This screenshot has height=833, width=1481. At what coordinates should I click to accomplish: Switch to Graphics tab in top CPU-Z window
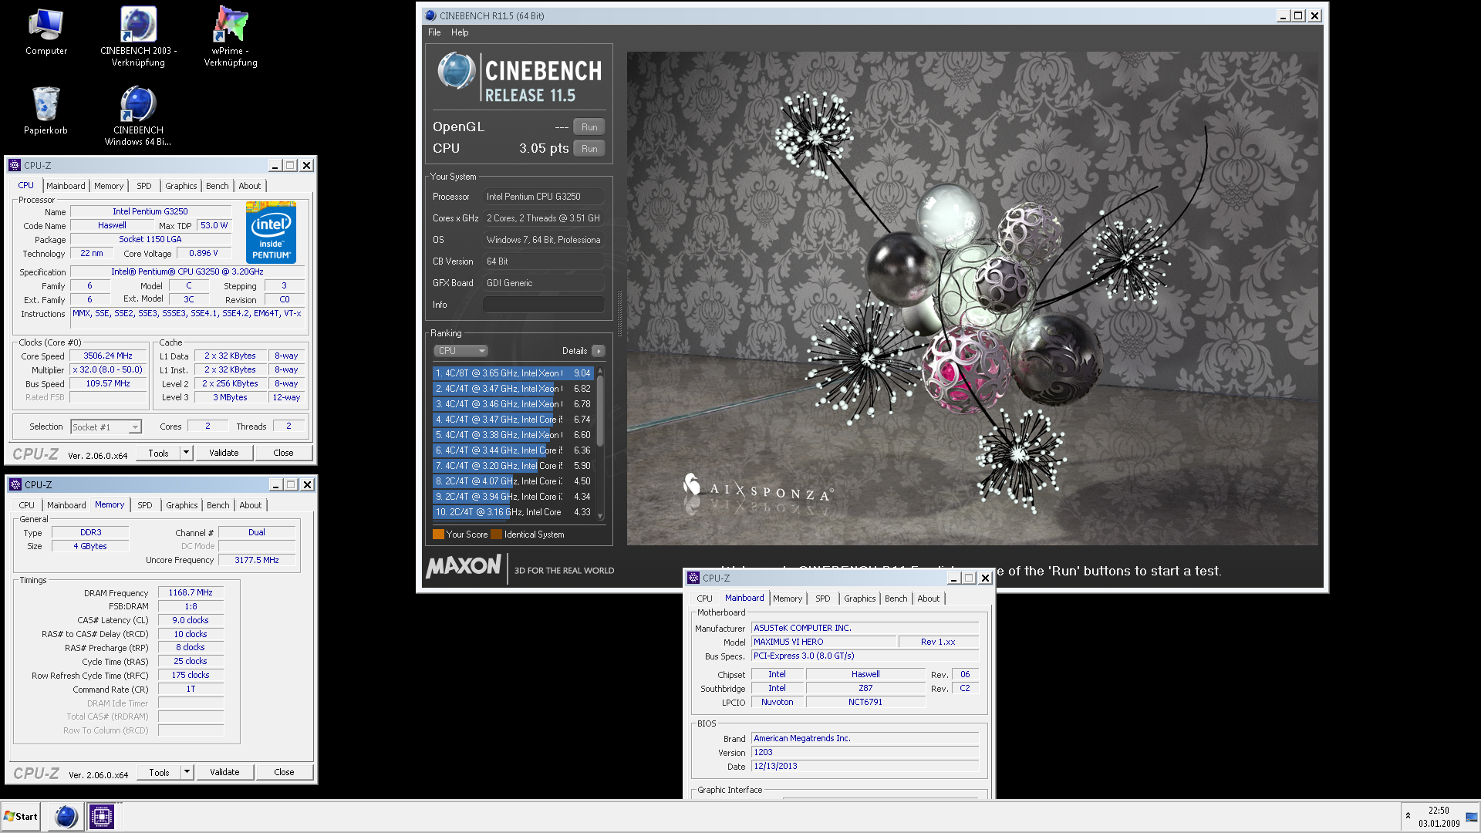point(181,186)
